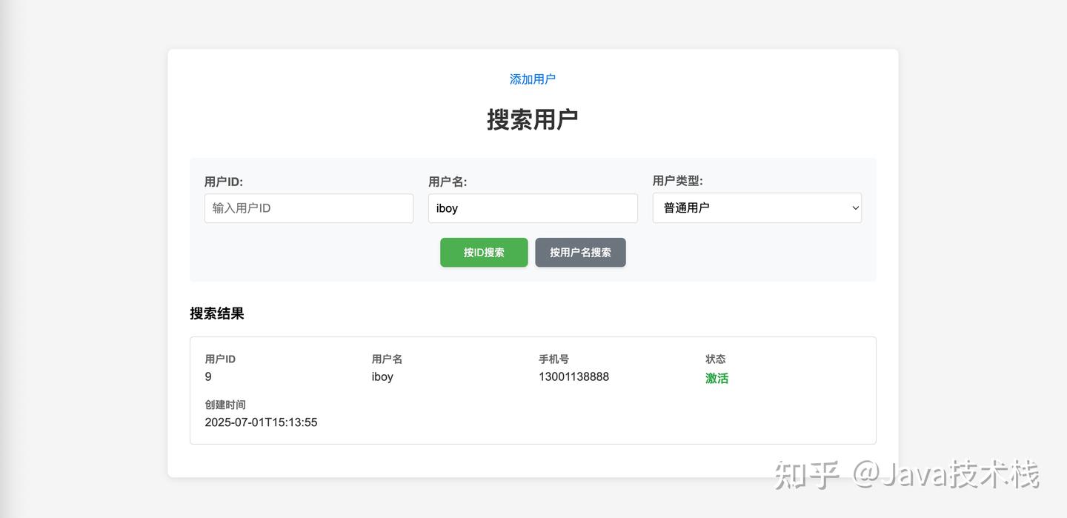Select the green 激活 status text
Screen dimensions: 1067x518
717,378
